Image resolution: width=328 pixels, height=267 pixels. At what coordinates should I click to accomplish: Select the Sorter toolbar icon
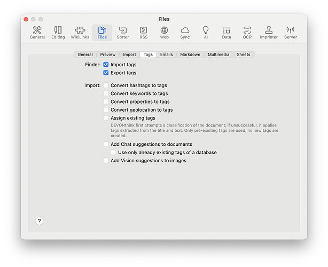pyautogui.click(x=123, y=33)
